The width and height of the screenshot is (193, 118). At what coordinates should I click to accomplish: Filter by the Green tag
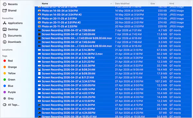pyautogui.click(x=9, y=80)
